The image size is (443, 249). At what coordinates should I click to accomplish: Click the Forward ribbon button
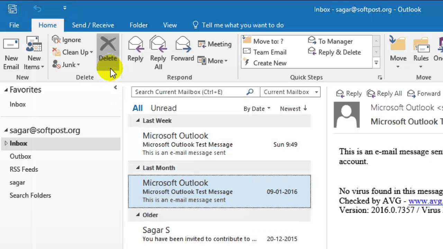coord(182,49)
